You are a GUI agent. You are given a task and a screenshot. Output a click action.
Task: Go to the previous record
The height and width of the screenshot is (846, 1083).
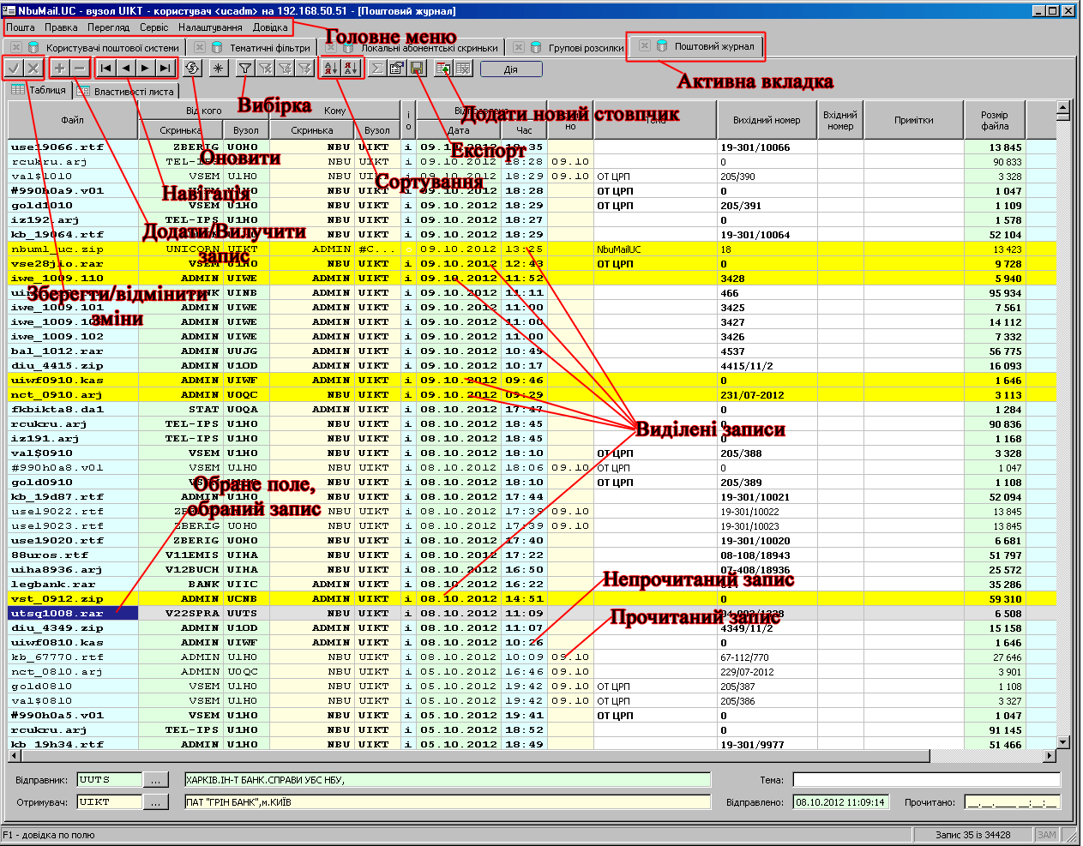(126, 68)
